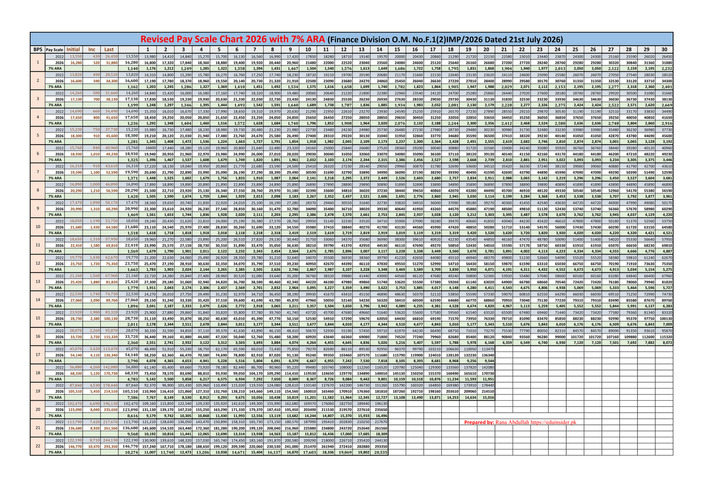Click the red 'Prepared by:' label
This screenshot has width=704, height=497.
479,422
